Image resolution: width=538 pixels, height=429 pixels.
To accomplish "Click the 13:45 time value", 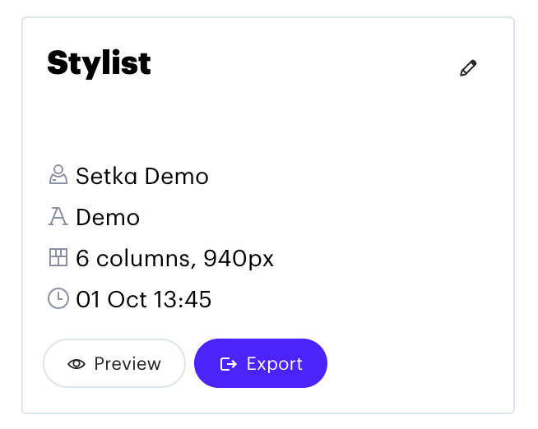I will point(182,299).
